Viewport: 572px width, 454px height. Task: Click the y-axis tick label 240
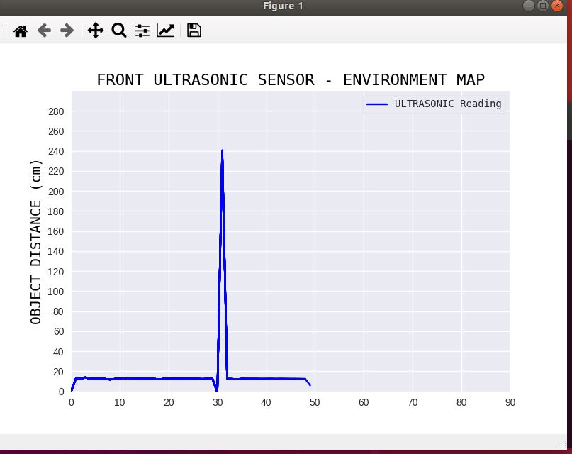[56, 152]
